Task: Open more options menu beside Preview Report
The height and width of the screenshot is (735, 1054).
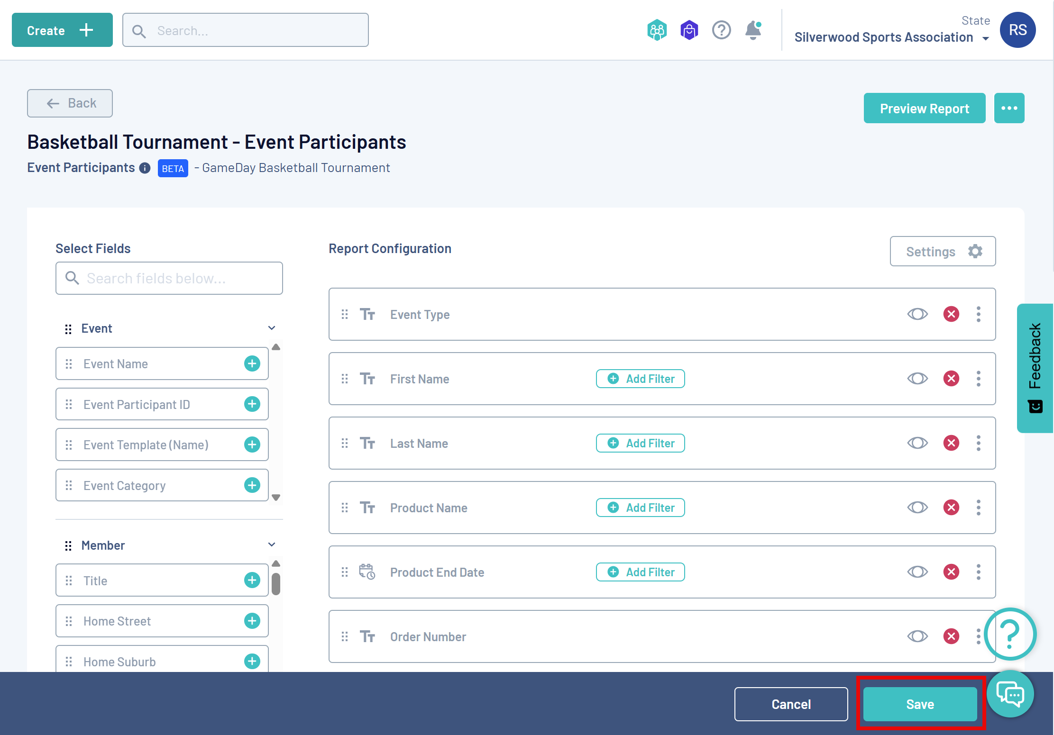Action: pyautogui.click(x=1009, y=109)
